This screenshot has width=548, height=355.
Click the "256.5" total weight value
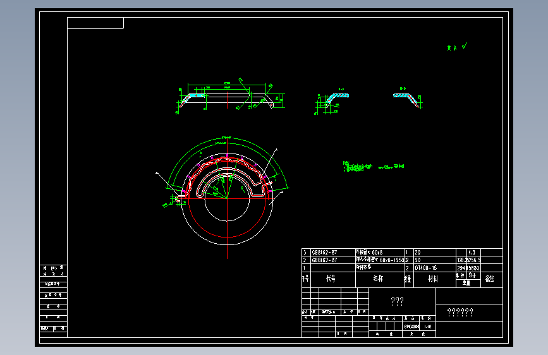[475, 260]
